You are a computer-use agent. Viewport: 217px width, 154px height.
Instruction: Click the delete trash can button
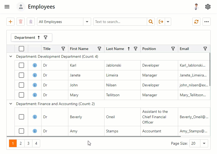coord(21,22)
